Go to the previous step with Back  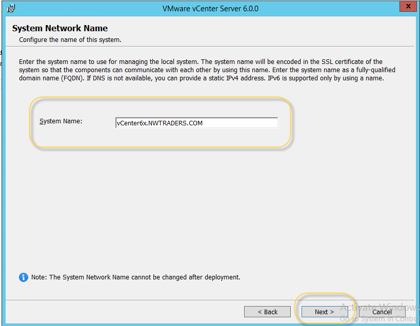(x=267, y=312)
